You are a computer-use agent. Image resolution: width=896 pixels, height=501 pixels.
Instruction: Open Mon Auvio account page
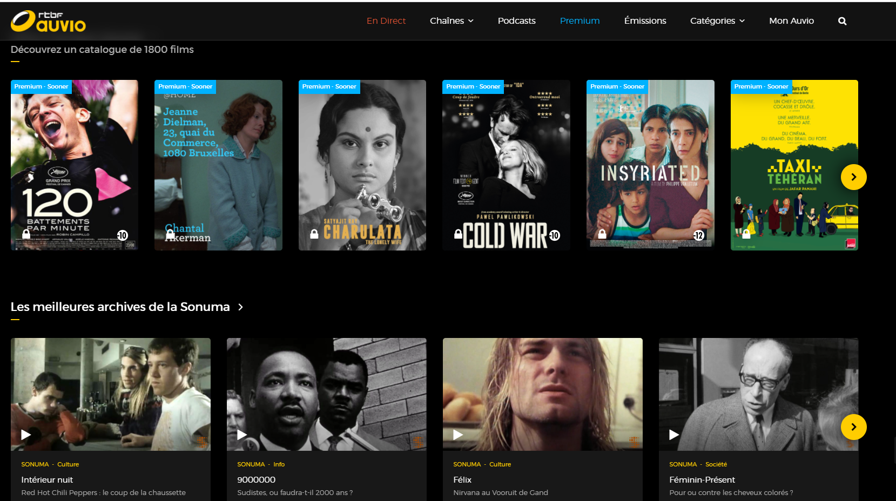791,21
